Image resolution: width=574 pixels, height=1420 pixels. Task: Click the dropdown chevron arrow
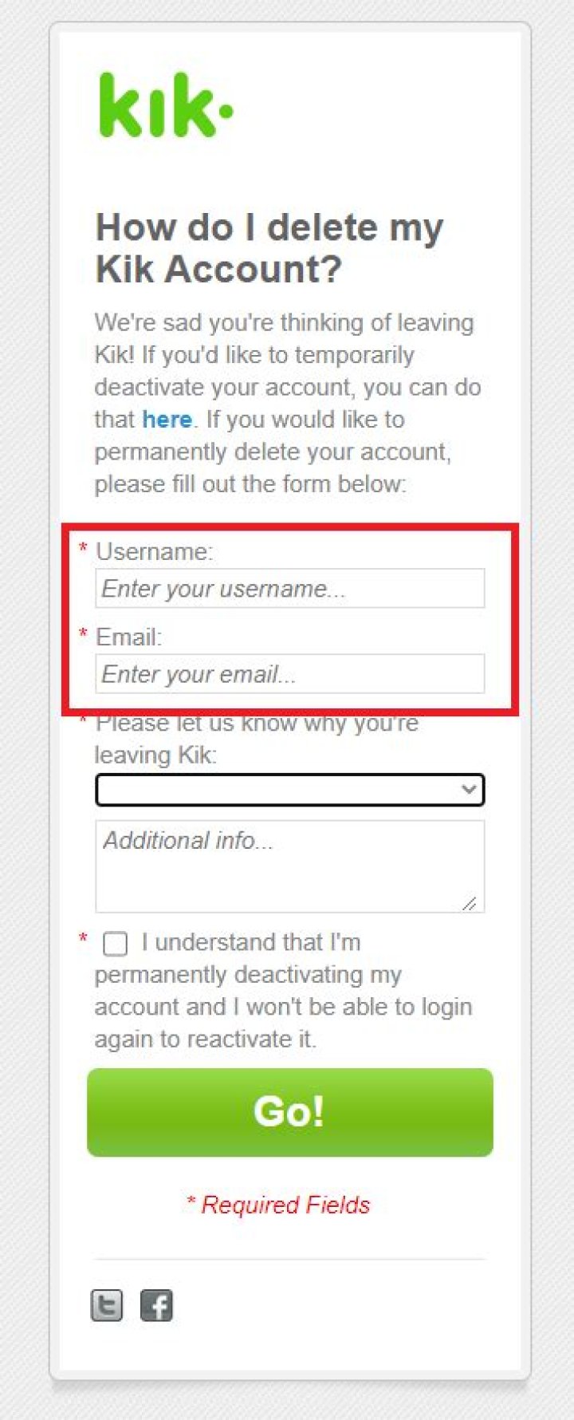(x=469, y=790)
